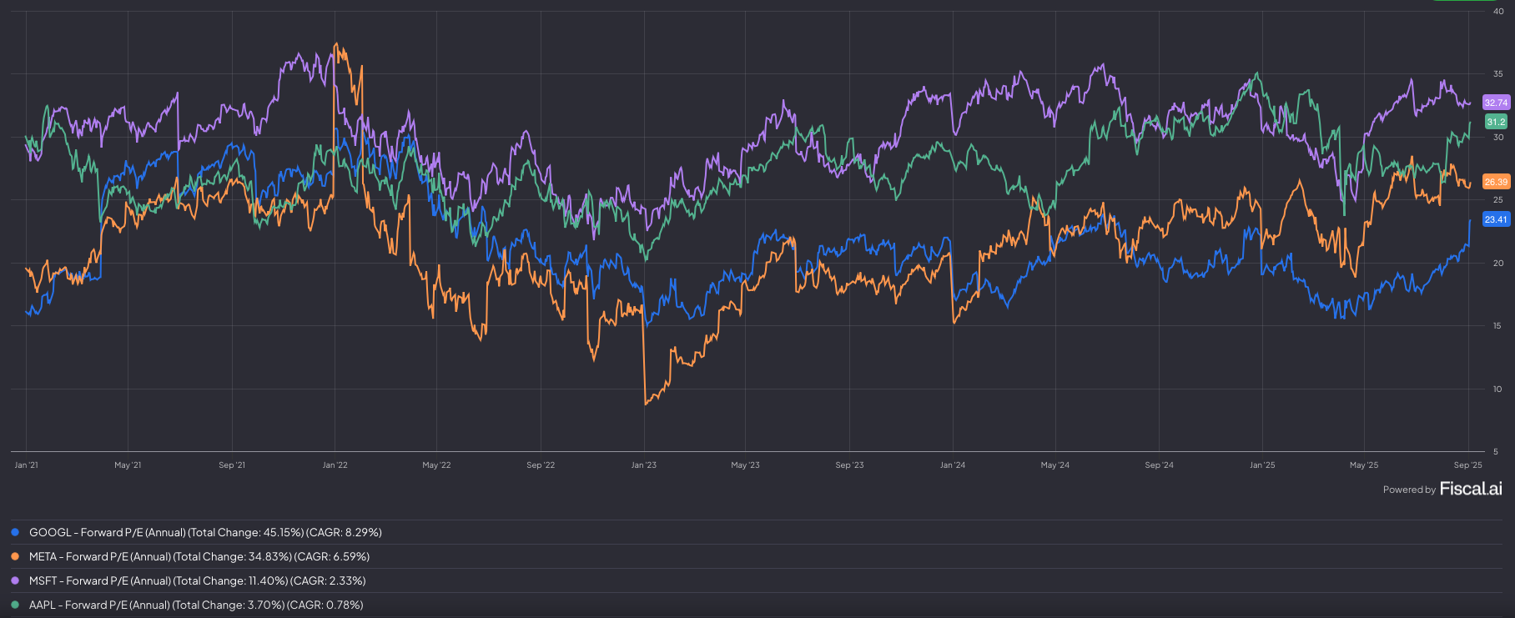Click the blue 23.41 value tag
This screenshot has height=618, width=1515.
(1496, 219)
